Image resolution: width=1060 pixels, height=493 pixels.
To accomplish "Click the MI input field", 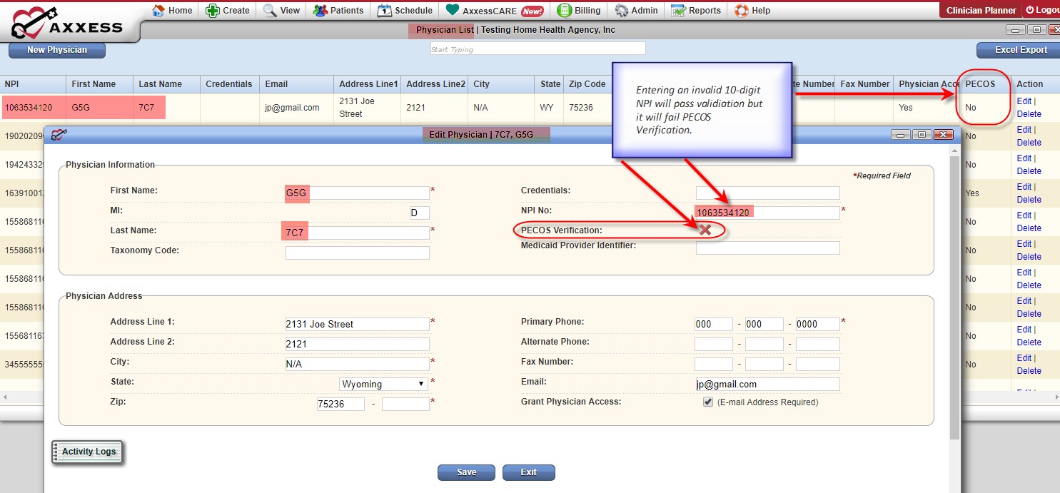I will 419,213.
